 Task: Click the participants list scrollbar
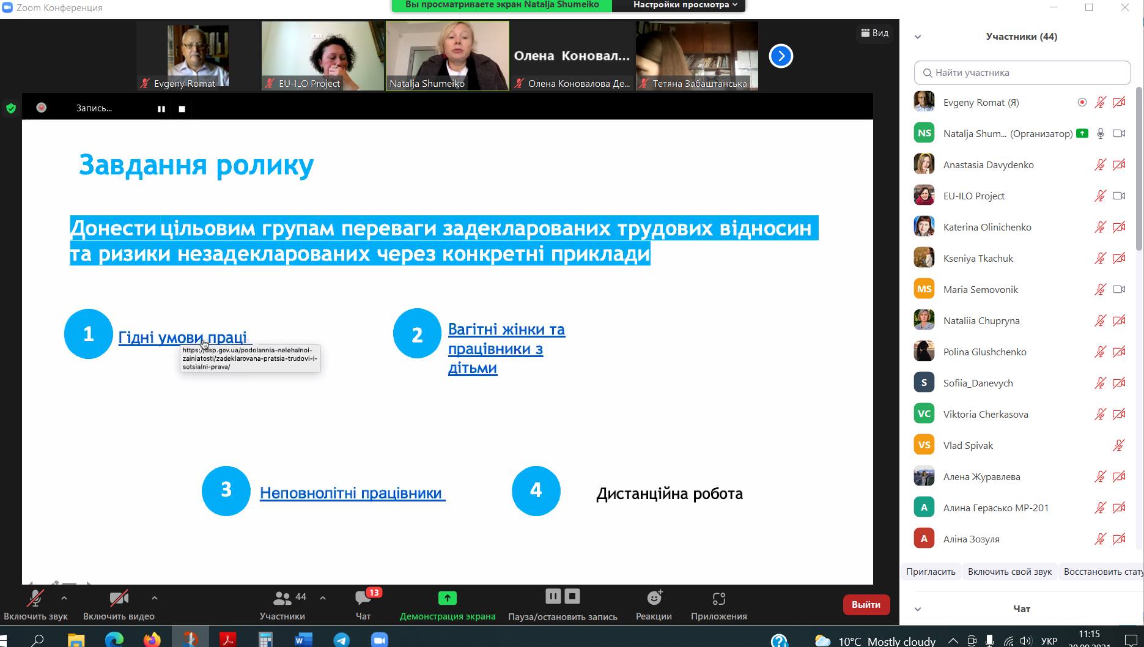(1138, 171)
